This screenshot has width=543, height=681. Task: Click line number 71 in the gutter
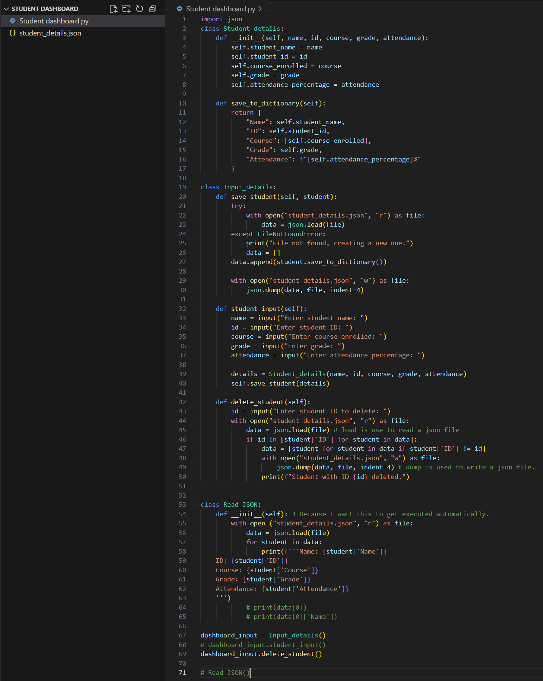[x=182, y=673]
